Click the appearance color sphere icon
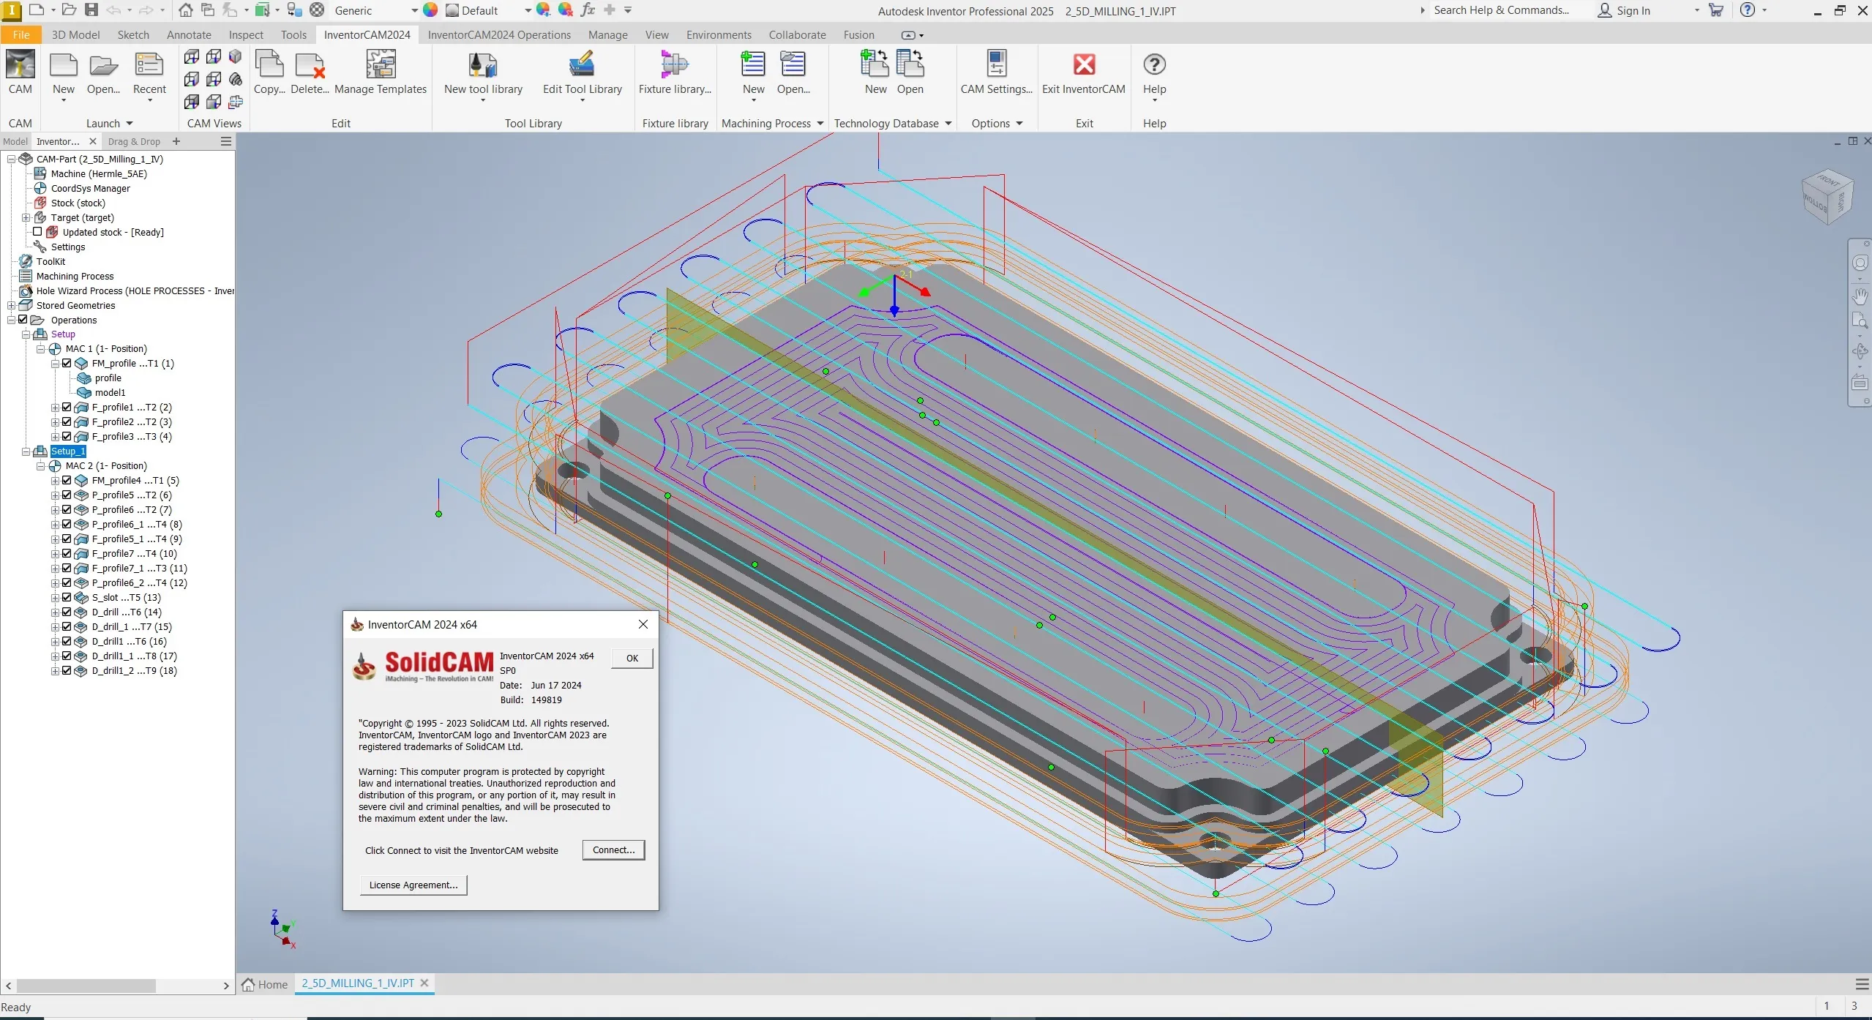This screenshot has height=1020, width=1872. [430, 10]
